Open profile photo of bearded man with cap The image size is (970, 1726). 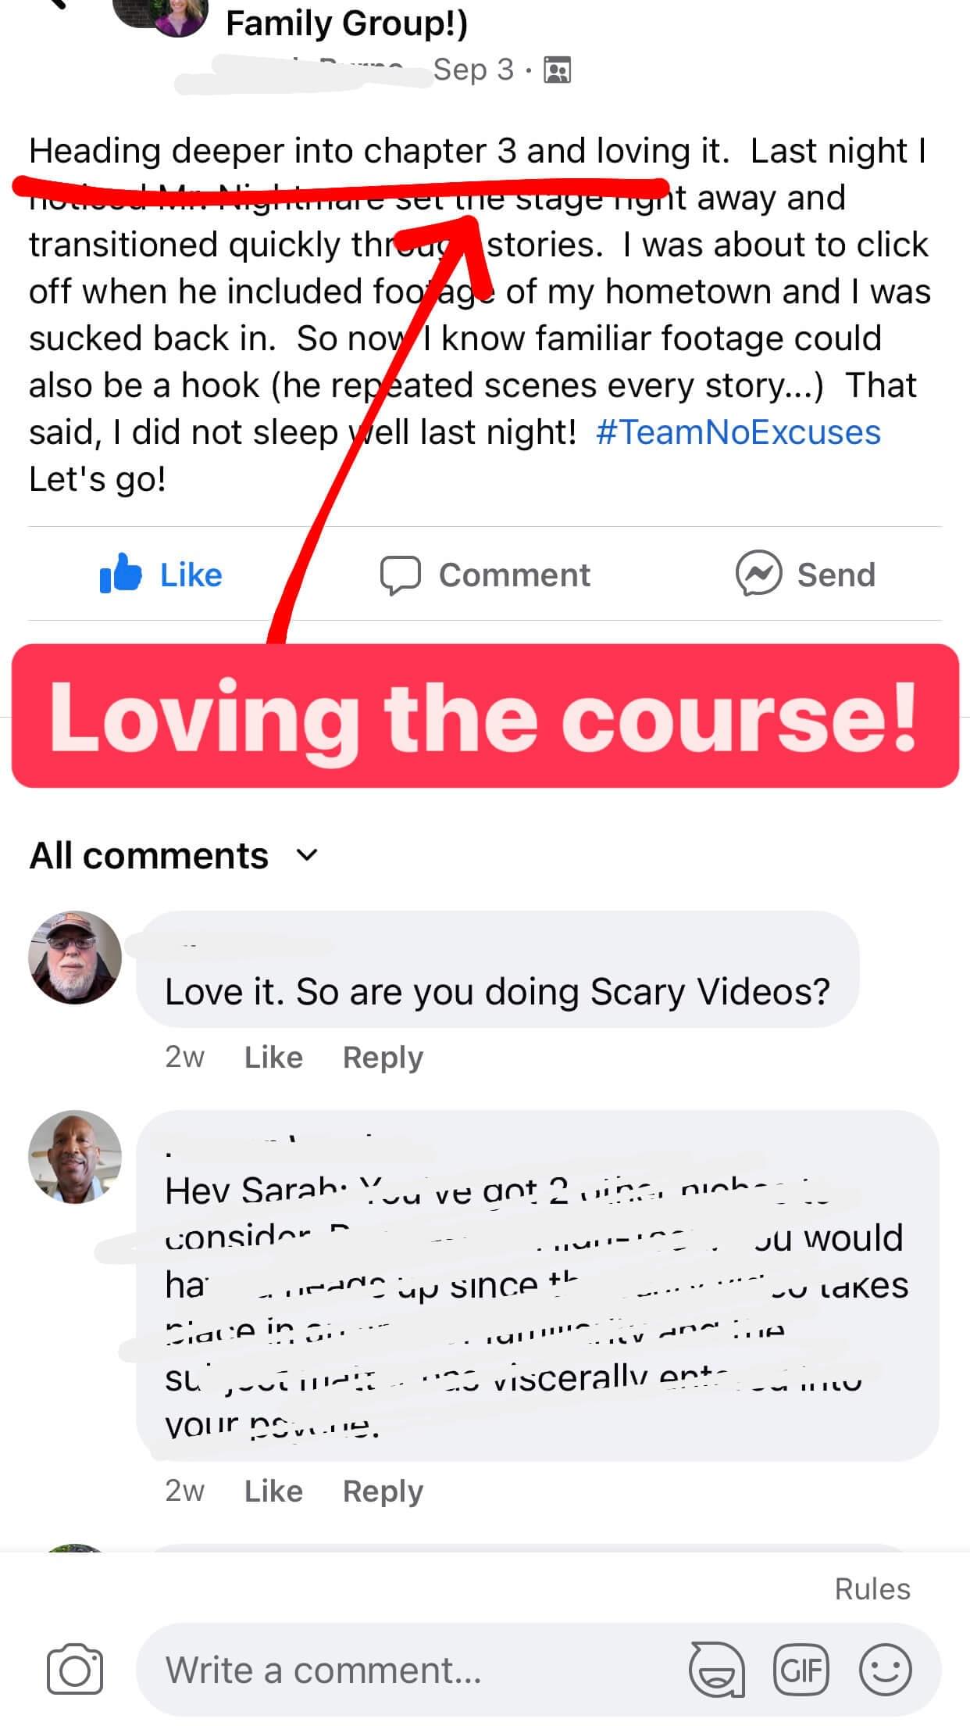(x=75, y=957)
